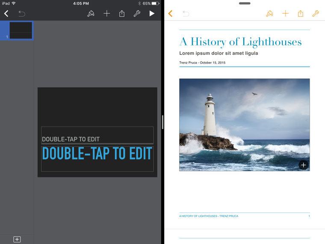Play the Keynote slideshow

(152, 14)
